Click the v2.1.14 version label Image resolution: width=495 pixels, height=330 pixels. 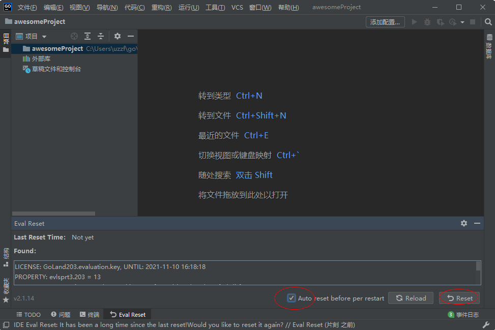(24, 298)
